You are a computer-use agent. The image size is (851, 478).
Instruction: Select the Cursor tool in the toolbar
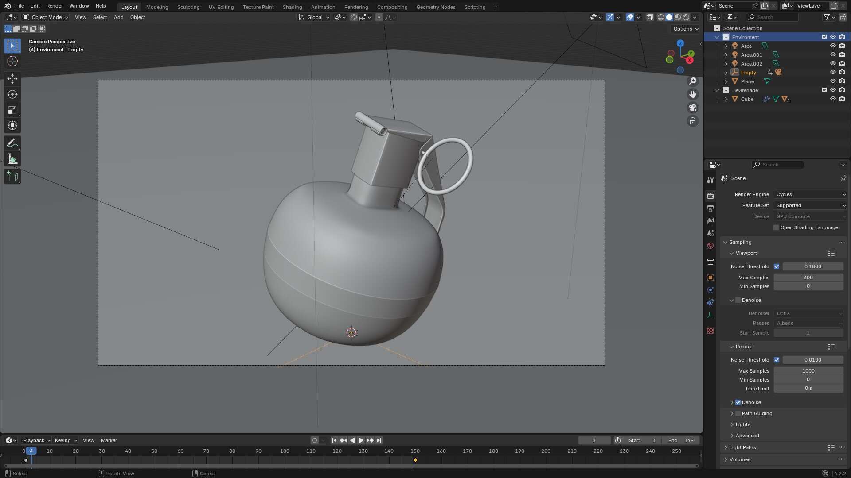pyautogui.click(x=12, y=61)
